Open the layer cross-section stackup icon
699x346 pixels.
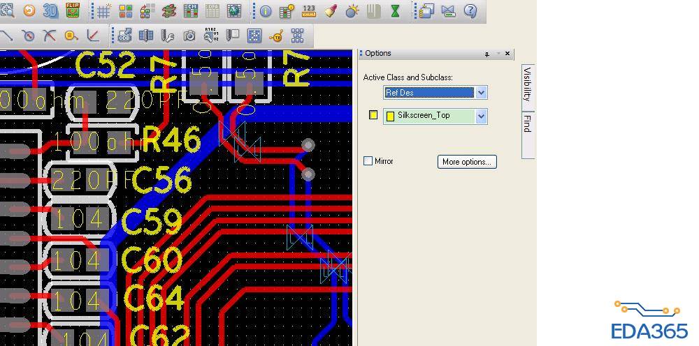pyautogui.click(x=169, y=11)
